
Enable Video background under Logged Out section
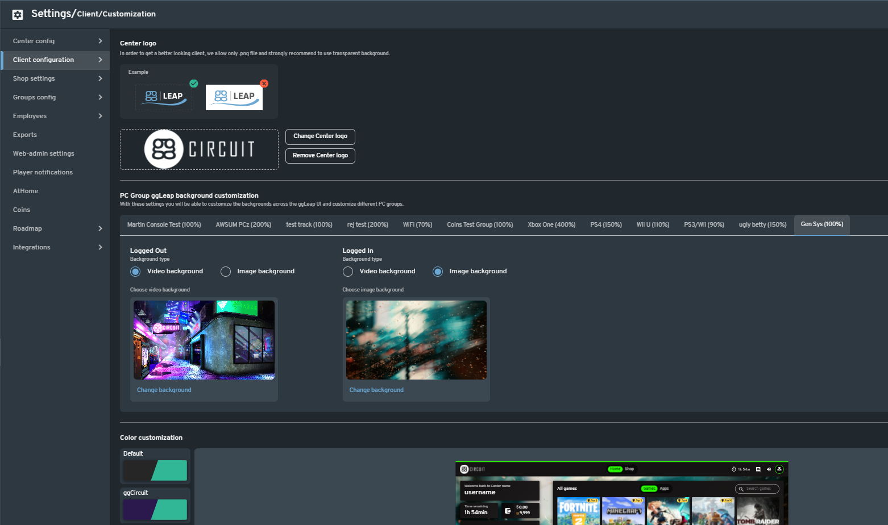tap(135, 271)
